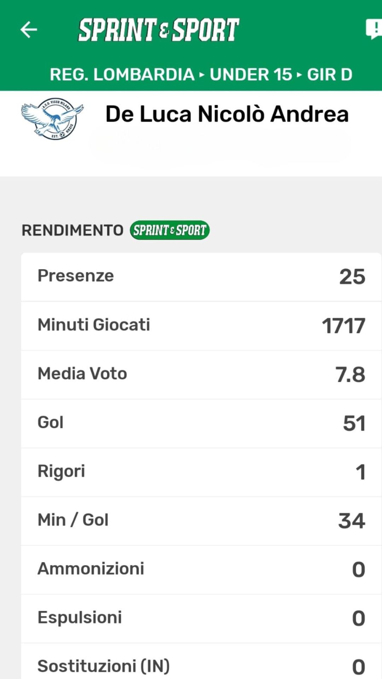Tap the Rendimento section heading
Viewport: 382px width, 679px height.
73,230
